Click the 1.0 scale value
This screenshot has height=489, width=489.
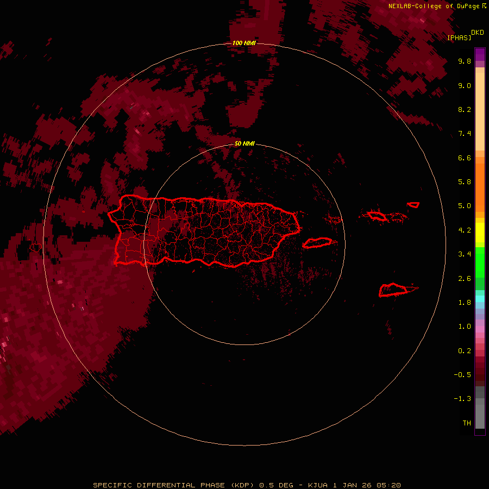(465, 327)
